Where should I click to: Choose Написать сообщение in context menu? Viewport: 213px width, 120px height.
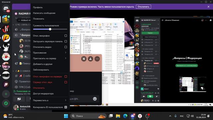click(50, 13)
